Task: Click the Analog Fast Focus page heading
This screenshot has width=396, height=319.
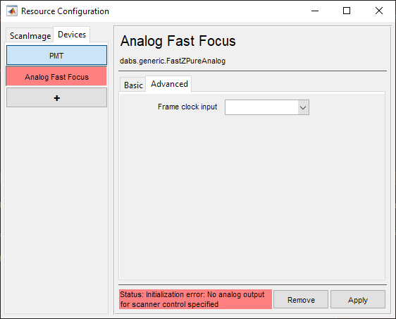Action: [178, 41]
